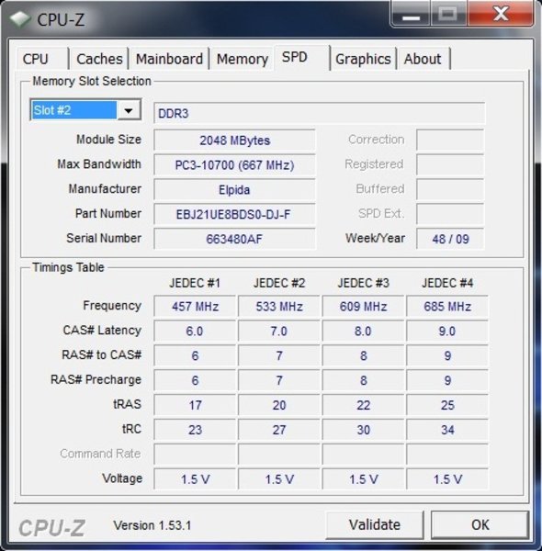Click the 2048 MBytes module size value
Screen dimensions: 542x551
click(x=234, y=141)
